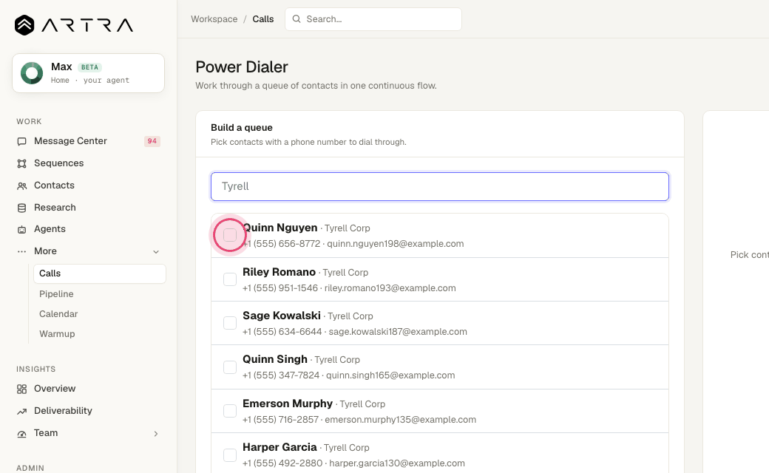Toggle the Harper Garcia checkbox
This screenshot has height=473, width=769.
[229, 455]
